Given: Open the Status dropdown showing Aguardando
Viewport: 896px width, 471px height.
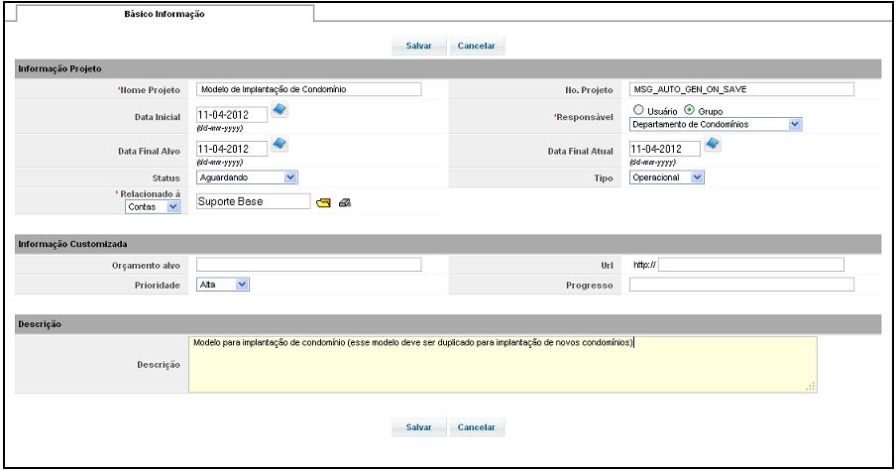Looking at the screenshot, I should point(247,177).
